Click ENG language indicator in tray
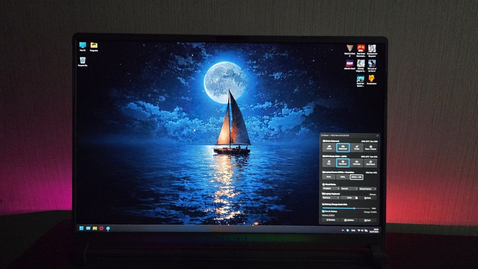The width and height of the screenshot is (478, 269). [353, 230]
